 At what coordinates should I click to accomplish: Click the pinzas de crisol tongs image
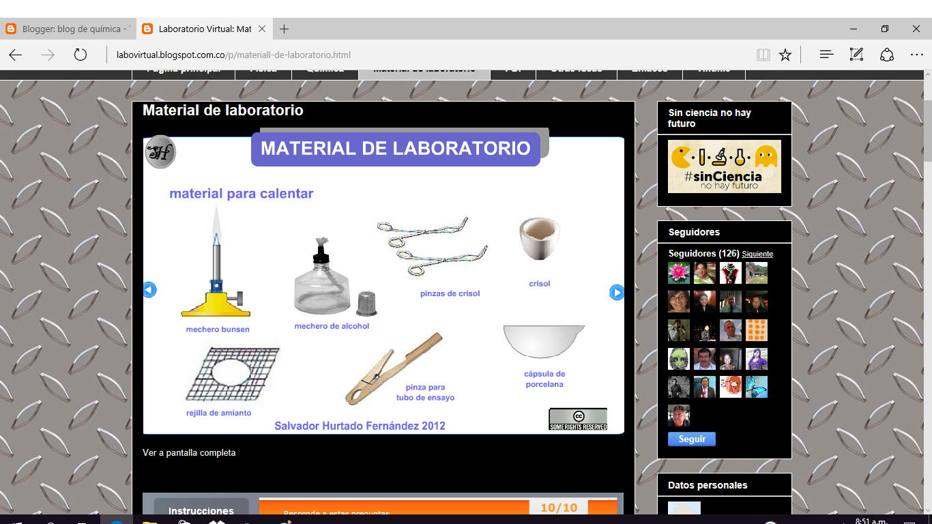(x=433, y=246)
